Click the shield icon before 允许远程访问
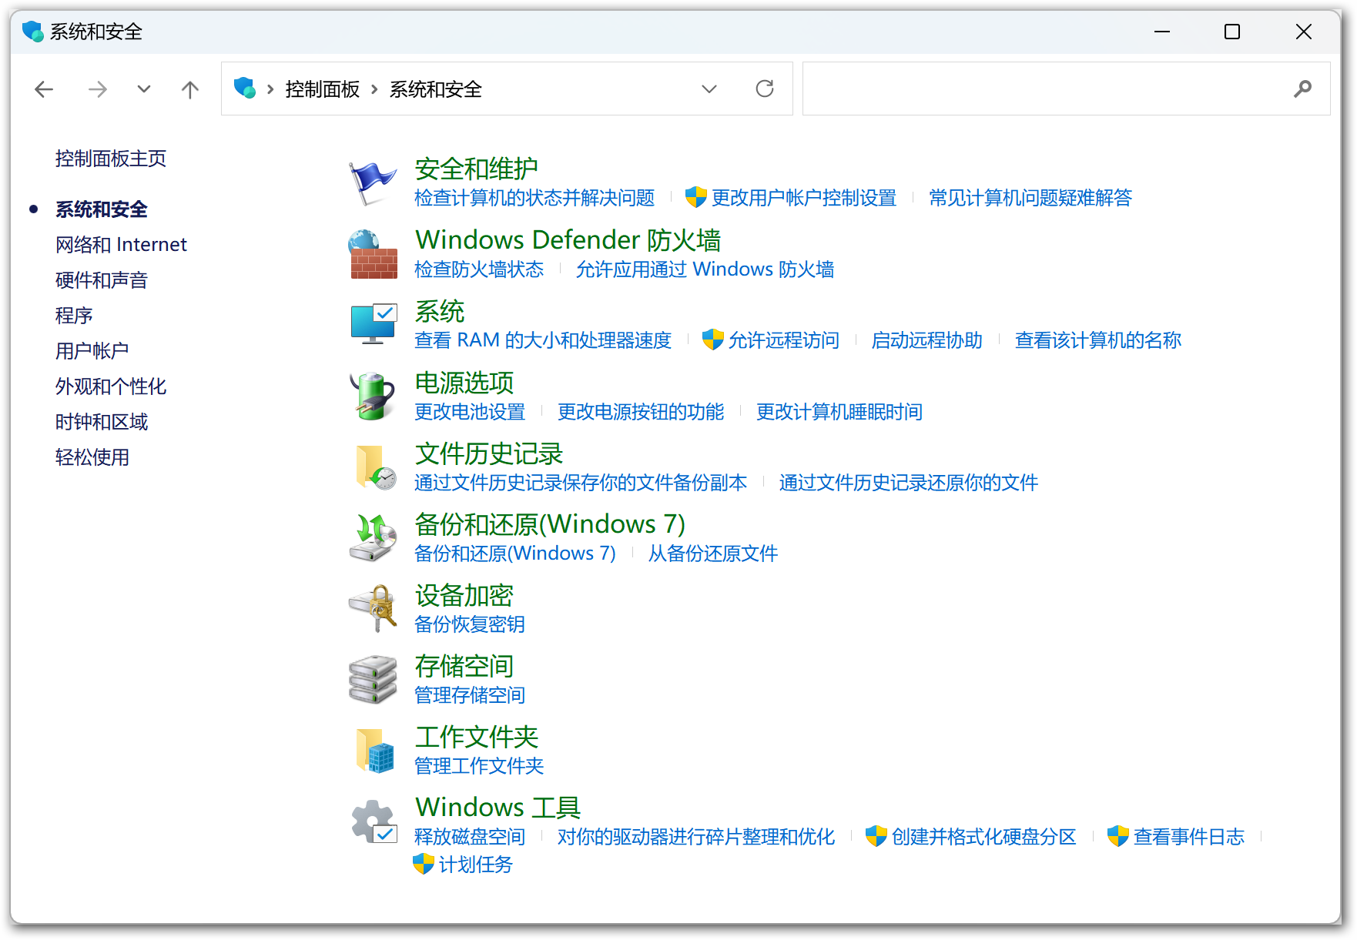 click(x=713, y=340)
